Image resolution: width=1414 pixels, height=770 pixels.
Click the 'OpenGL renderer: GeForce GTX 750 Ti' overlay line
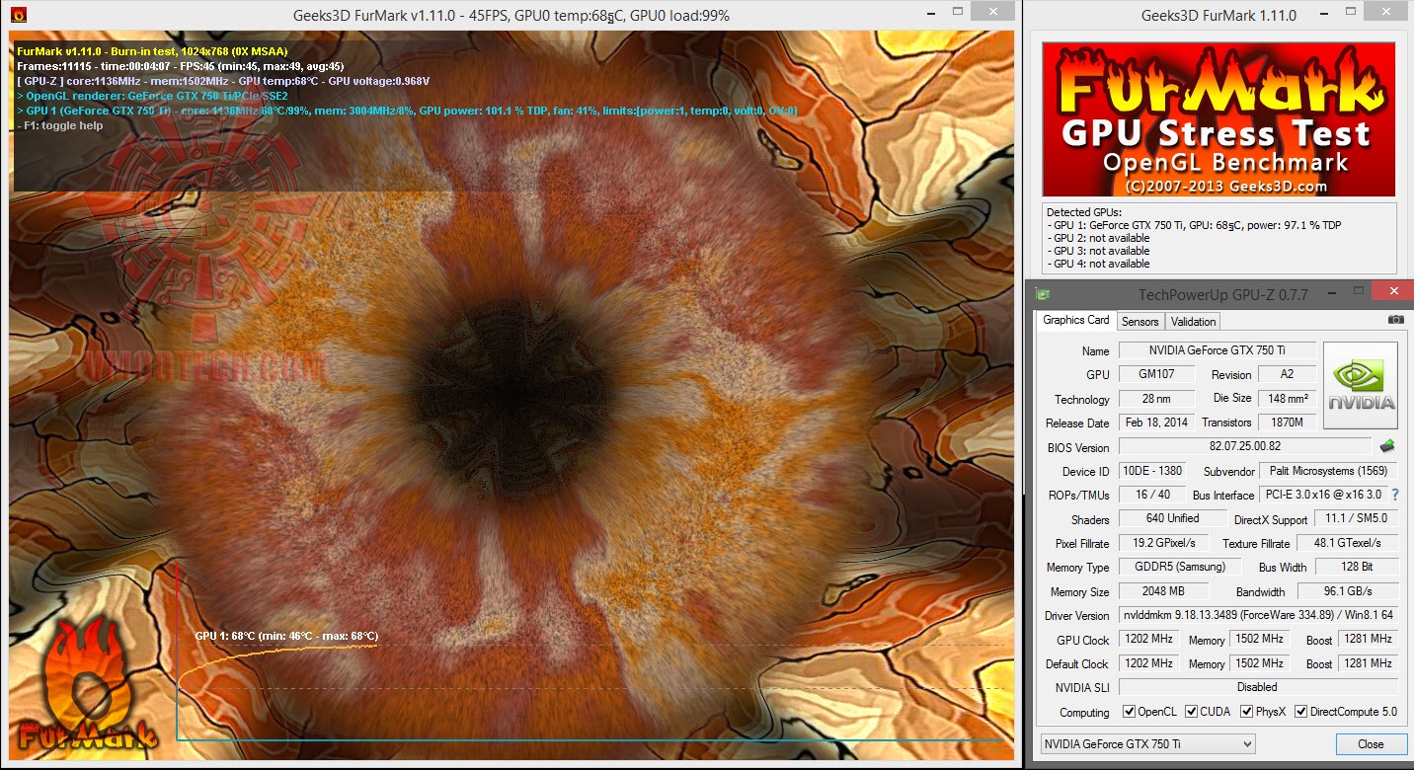click(x=153, y=96)
